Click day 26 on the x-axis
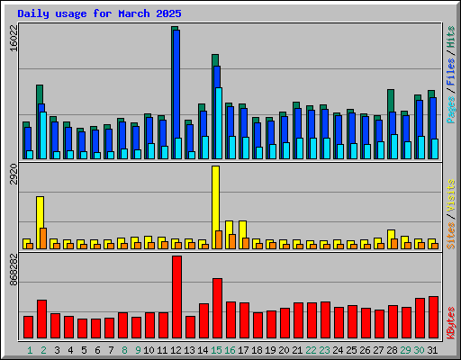 (365, 350)
